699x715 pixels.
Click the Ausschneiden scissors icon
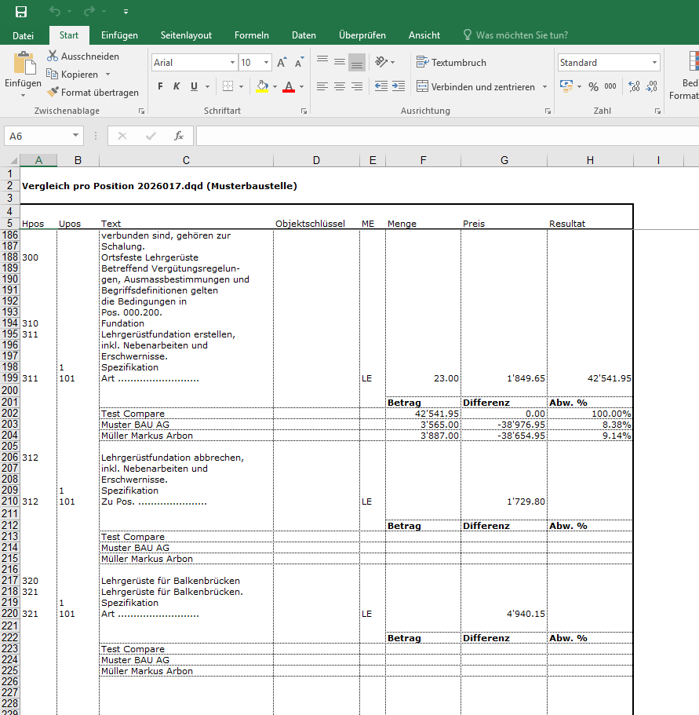tap(53, 56)
